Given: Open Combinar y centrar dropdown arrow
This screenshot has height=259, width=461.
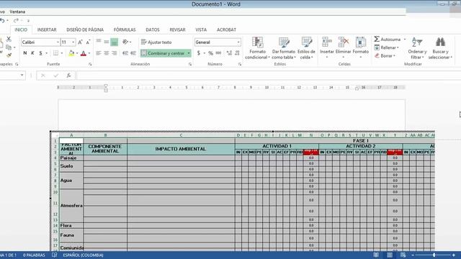Looking at the screenshot, I should pos(189,53).
